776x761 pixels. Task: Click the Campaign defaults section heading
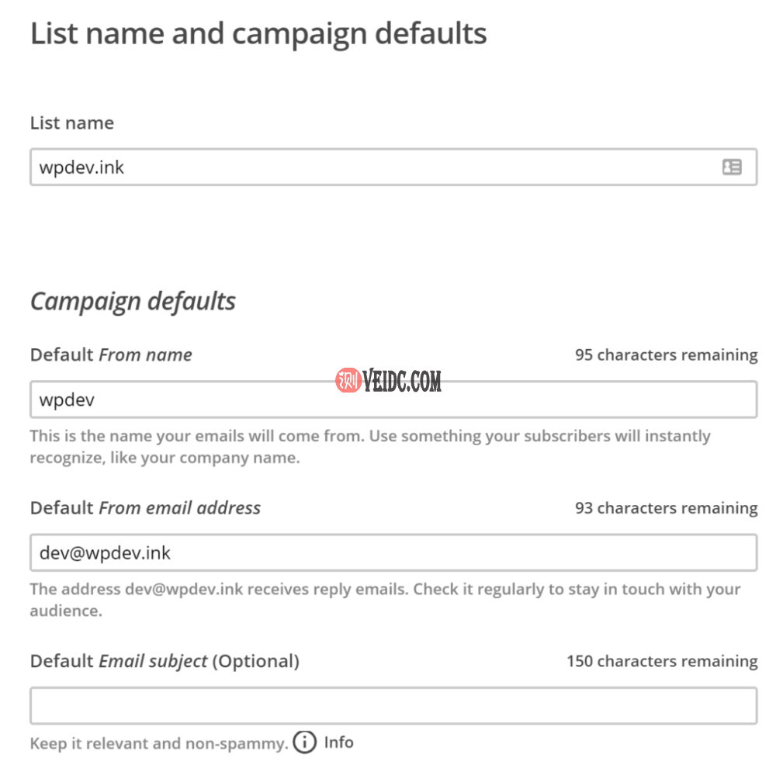point(133,300)
